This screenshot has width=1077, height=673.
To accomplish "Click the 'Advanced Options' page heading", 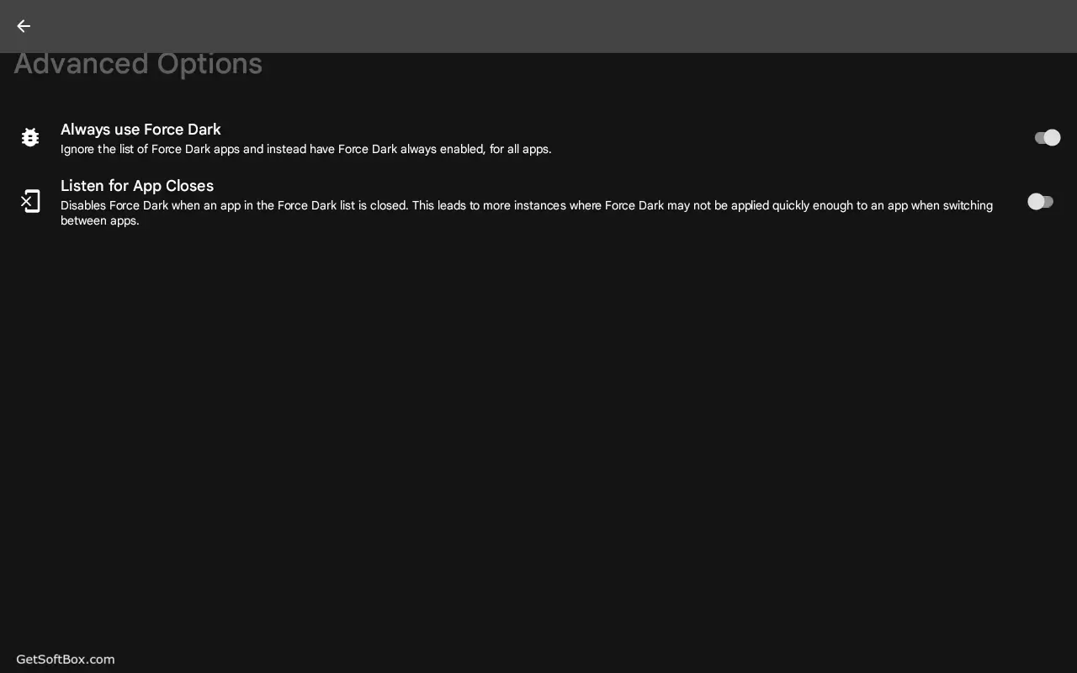I will point(138,64).
